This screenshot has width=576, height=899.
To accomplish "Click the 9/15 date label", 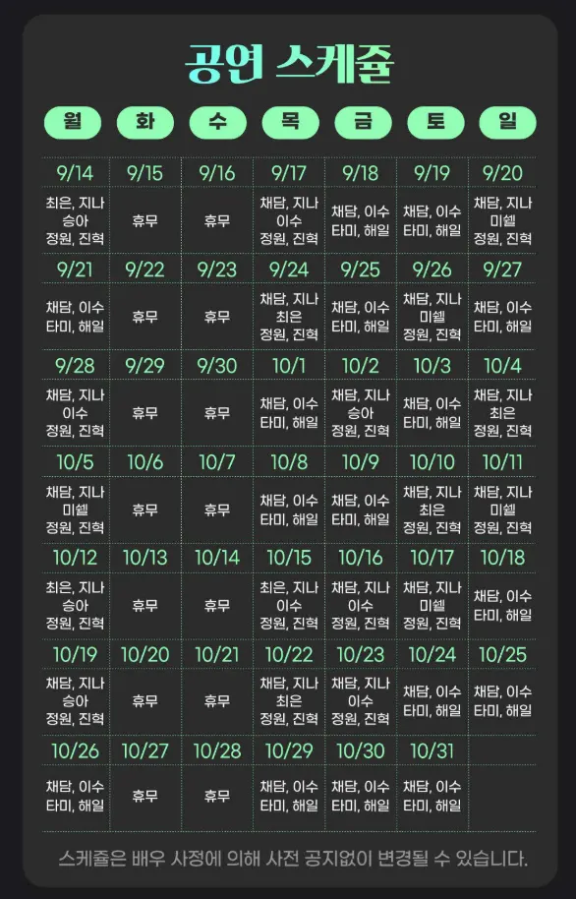I will [x=145, y=172].
